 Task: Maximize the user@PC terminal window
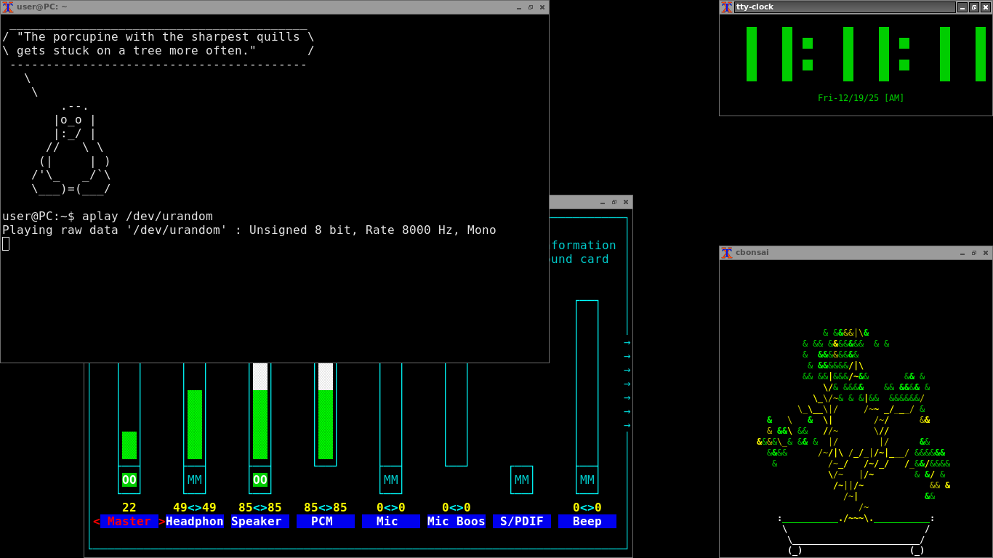click(531, 7)
